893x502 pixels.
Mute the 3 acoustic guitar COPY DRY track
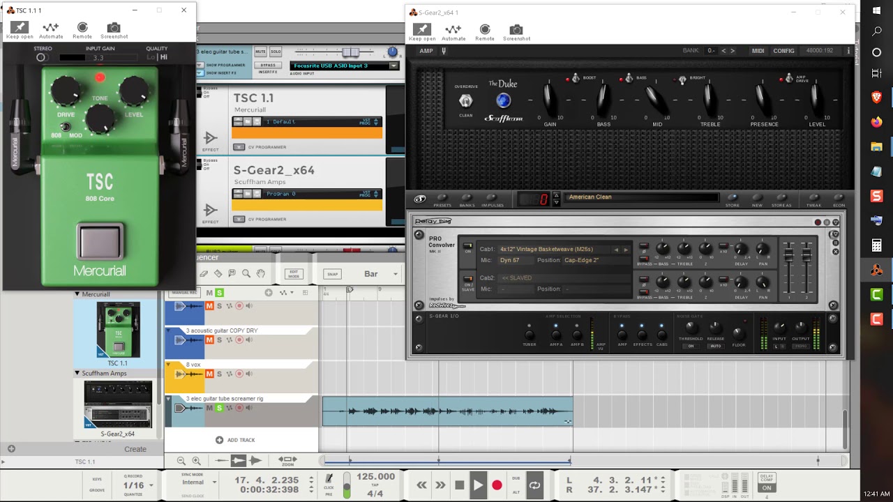pyautogui.click(x=209, y=340)
